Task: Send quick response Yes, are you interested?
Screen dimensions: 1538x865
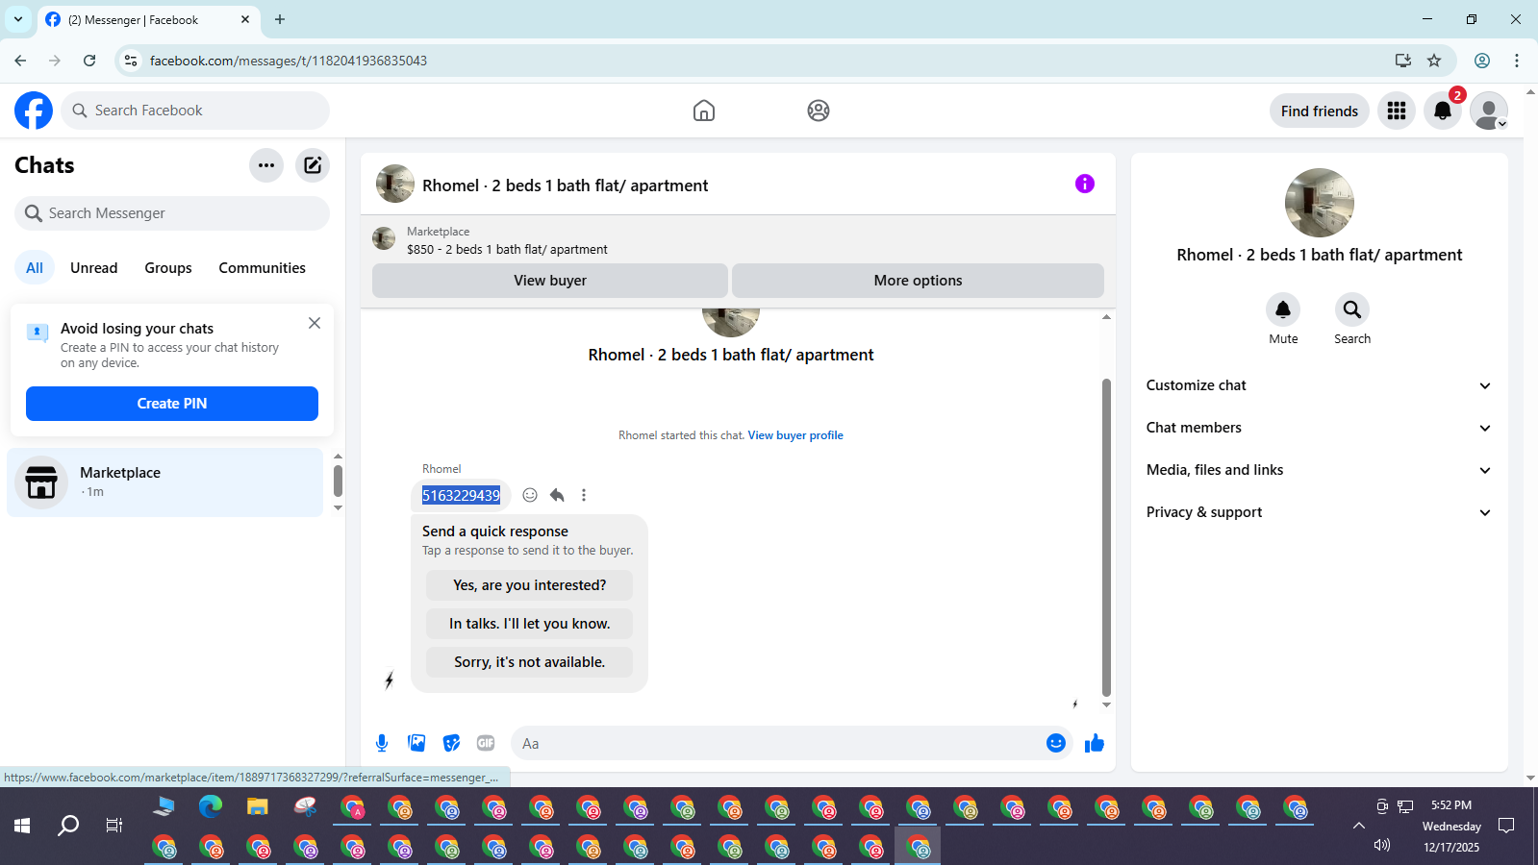Action: tap(529, 585)
